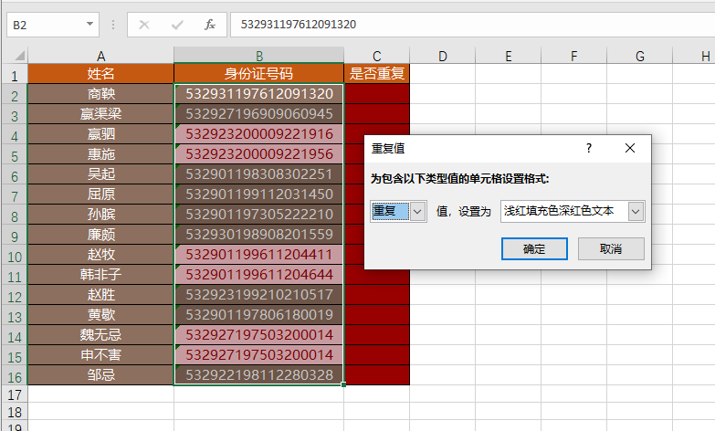Click the 是否重复 header cell

(376, 73)
